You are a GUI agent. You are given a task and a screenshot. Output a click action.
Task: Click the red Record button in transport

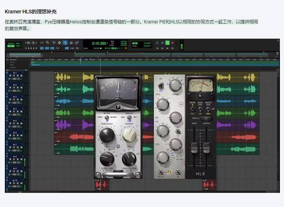[172, 43]
